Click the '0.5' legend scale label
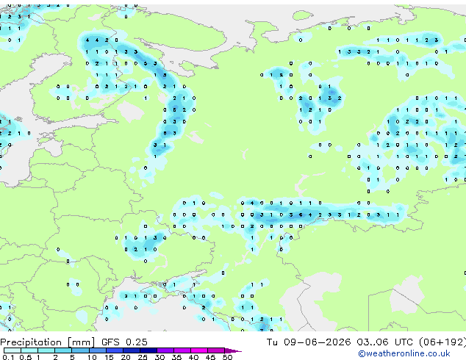Image resolution: width=466 pixels, height=360 pixels. (25, 357)
